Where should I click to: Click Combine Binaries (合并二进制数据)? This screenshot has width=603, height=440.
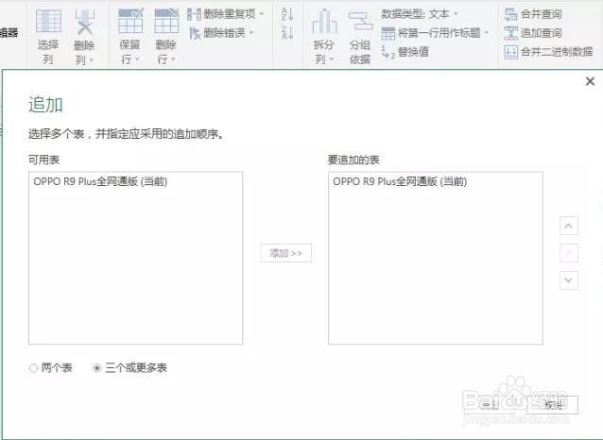pyautogui.click(x=548, y=52)
